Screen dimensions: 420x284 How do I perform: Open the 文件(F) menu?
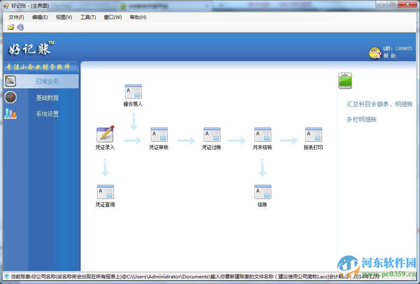(x=16, y=17)
